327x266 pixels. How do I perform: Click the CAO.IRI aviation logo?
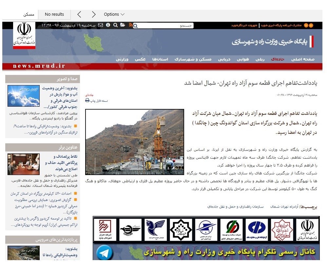[x=130, y=229]
